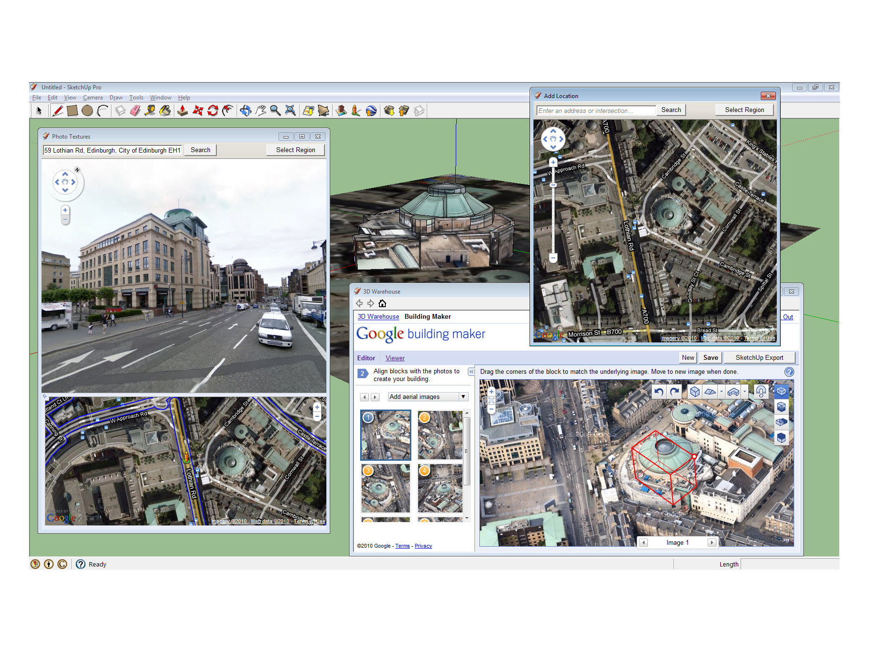Click Search in Photo Textures window
This screenshot has height=652, width=869.
tap(200, 150)
